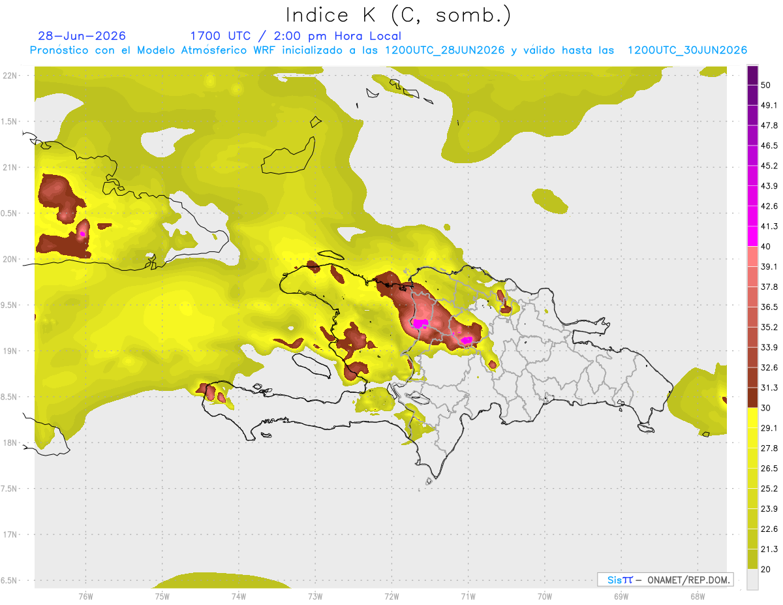Click the legend value "31.3"
Viewport: 783px width, 605px height.
tap(769, 388)
